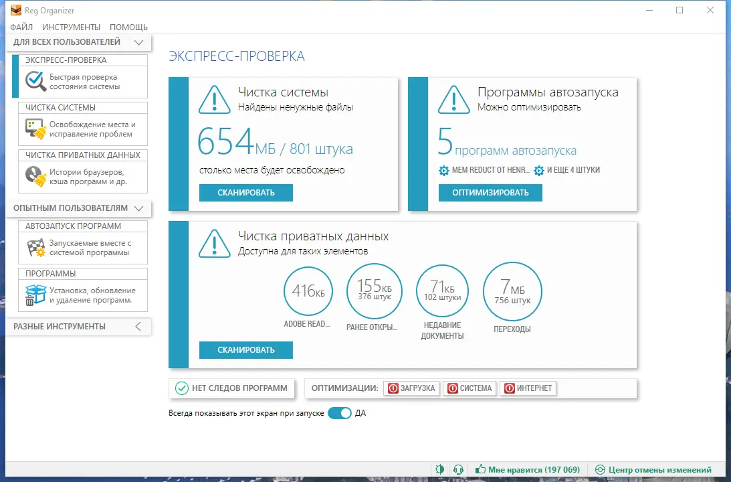Viewport: 731px width, 482px height.
Task: Click red power icon on ИНТЕРНЕТ
Action: (510, 388)
